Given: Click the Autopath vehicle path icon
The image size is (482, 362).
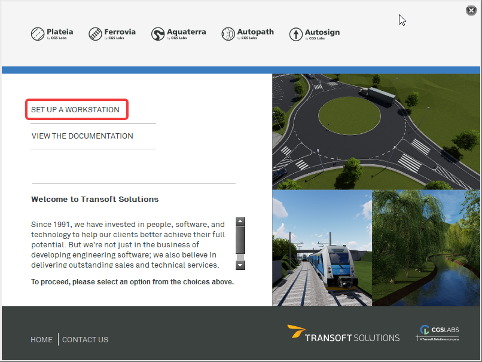Looking at the screenshot, I should (228, 34).
